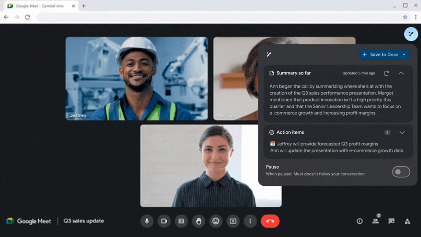Open the emoji reactions picker
Image resolution: width=421 pixels, height=237 pixels.
216,221
